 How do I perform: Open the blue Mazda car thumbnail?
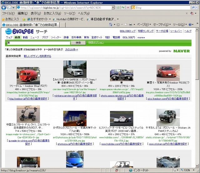point(75,159)
